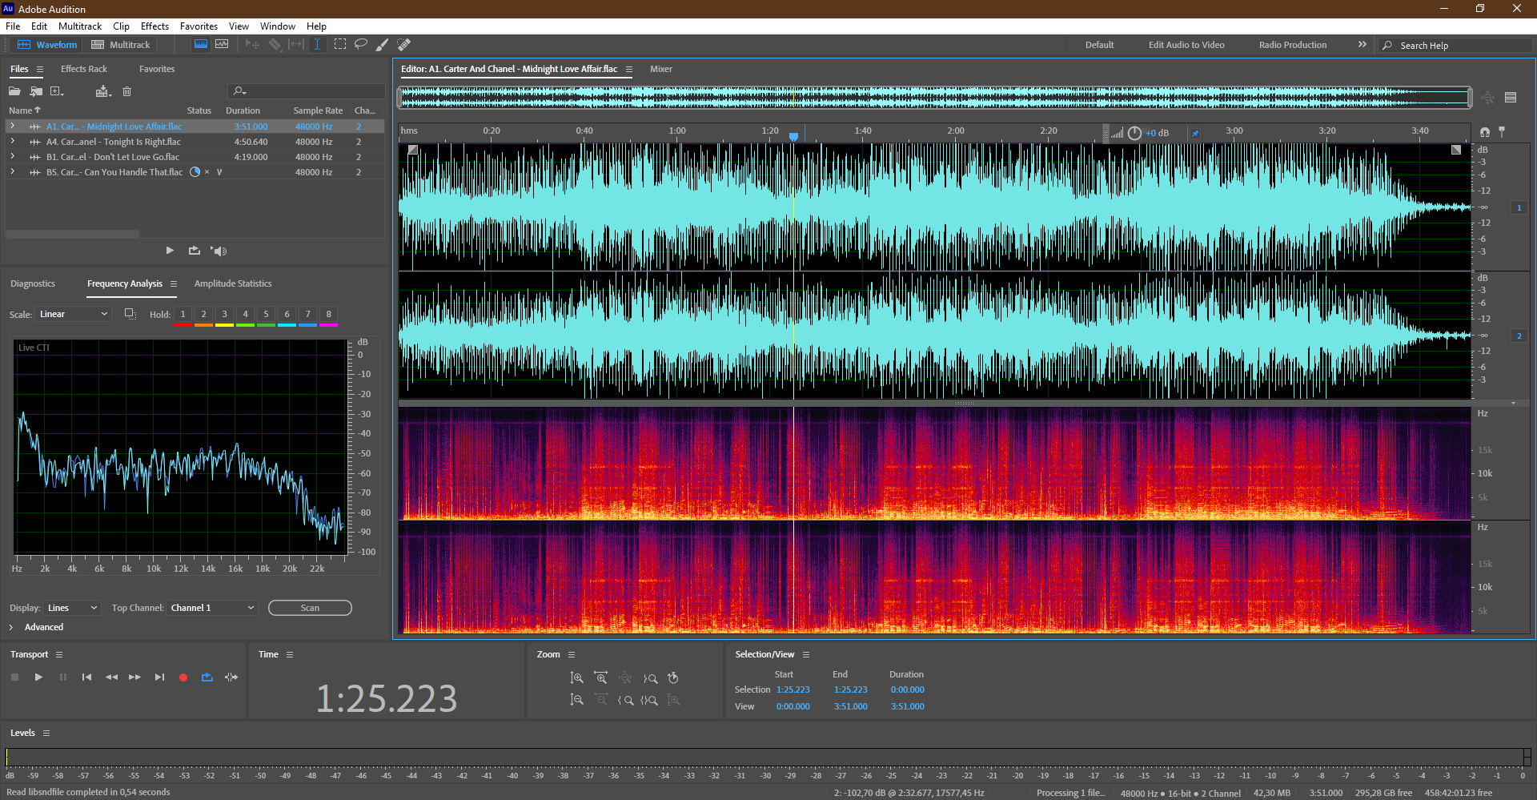The height and width of the screenshot is (800, 1537).
Task: Click the Files panel horizontal scrollbar
Action: pyautogui.click(x=73, y=234)
